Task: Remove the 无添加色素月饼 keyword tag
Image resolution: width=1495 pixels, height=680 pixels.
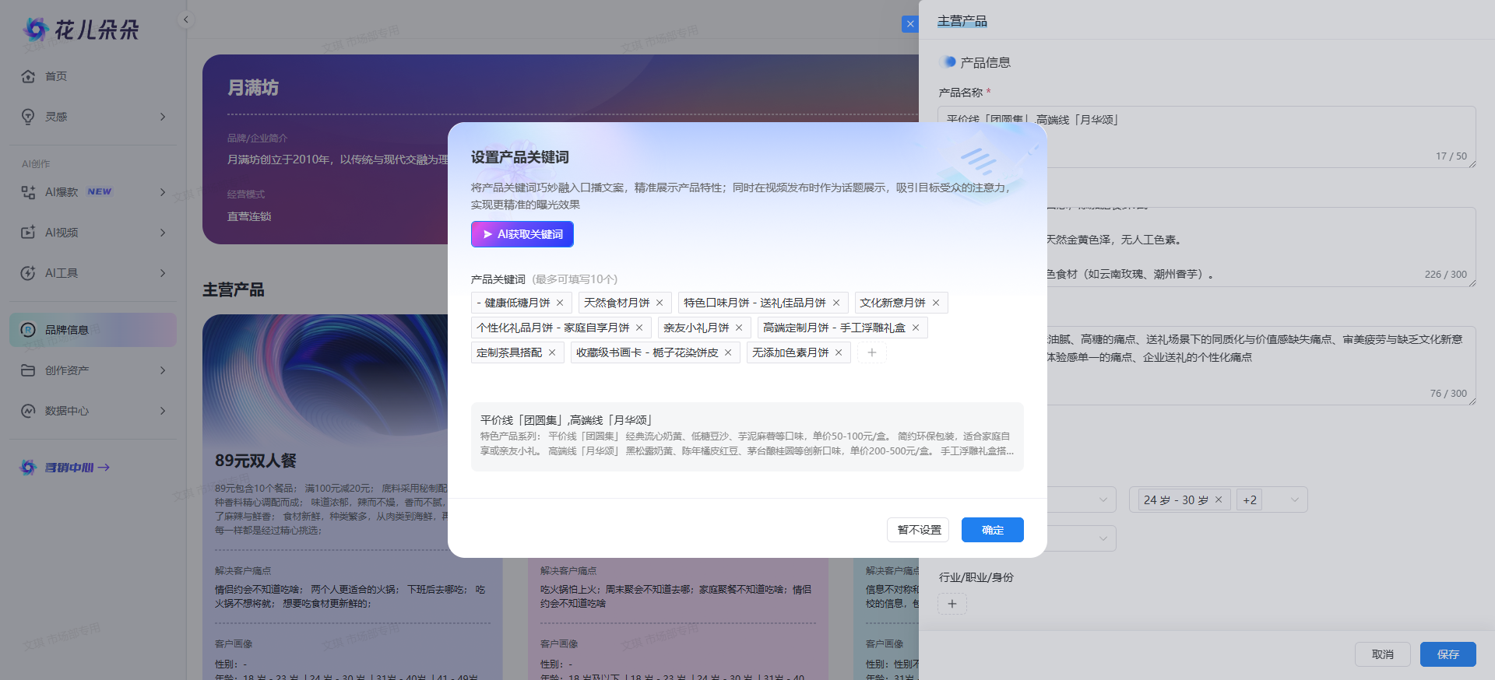Action: [839, 352]
